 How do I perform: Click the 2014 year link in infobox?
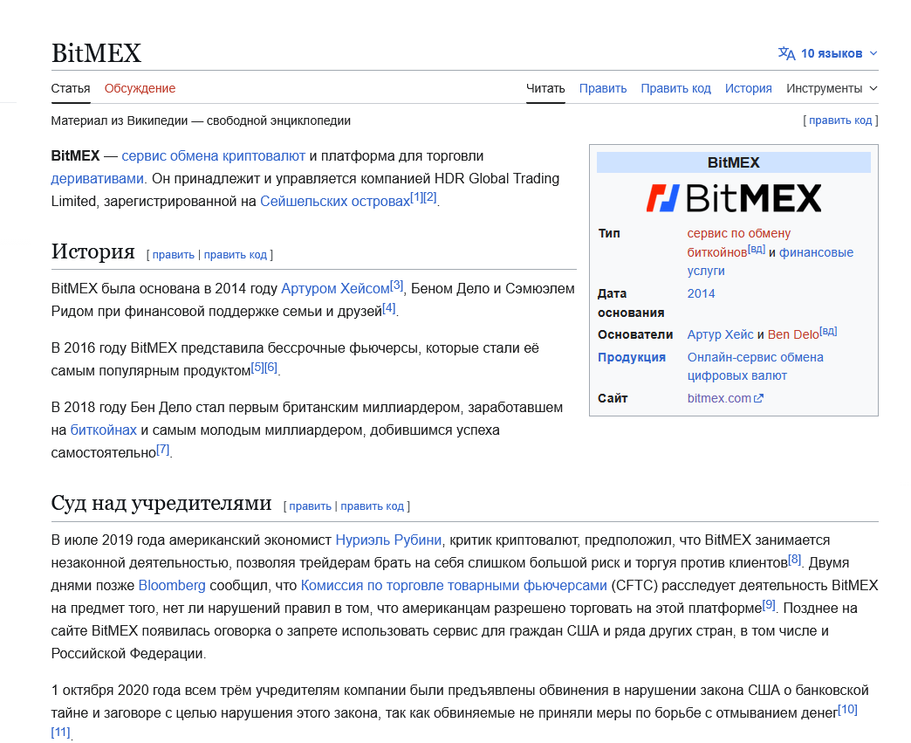pos(701,293)
